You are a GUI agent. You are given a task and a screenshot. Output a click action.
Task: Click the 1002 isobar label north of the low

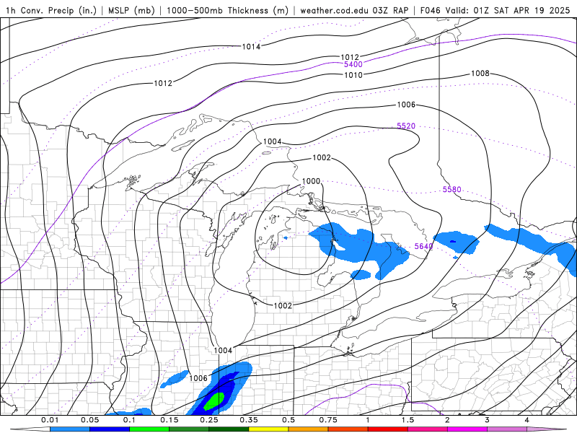pyautogui.click(x=322, y=157)
